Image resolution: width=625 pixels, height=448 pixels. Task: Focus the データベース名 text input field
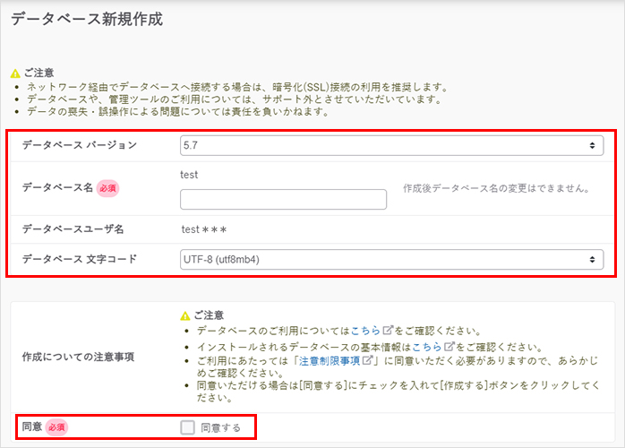(283, 199)
